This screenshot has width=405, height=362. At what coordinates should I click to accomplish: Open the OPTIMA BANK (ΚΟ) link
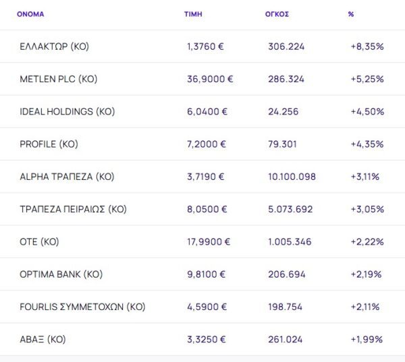61,274
